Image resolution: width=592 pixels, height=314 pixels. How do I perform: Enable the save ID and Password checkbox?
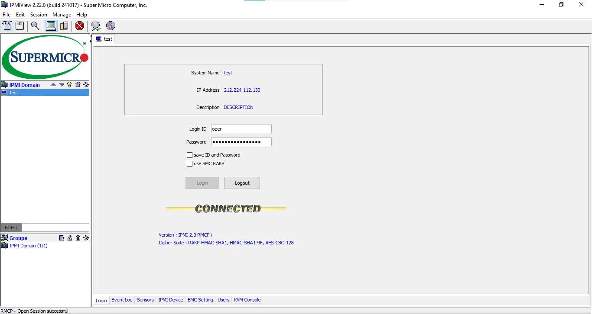pyautogui.click(x=189, y=155)
